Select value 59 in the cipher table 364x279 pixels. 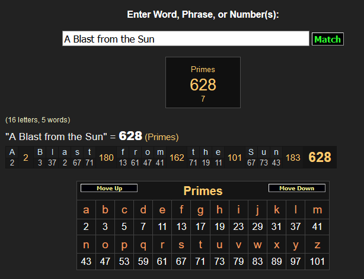click(143, 261)
